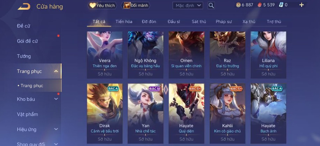Go back using the return arrow icon
This screenshot has width=320, height=146.
pos(24,7)
